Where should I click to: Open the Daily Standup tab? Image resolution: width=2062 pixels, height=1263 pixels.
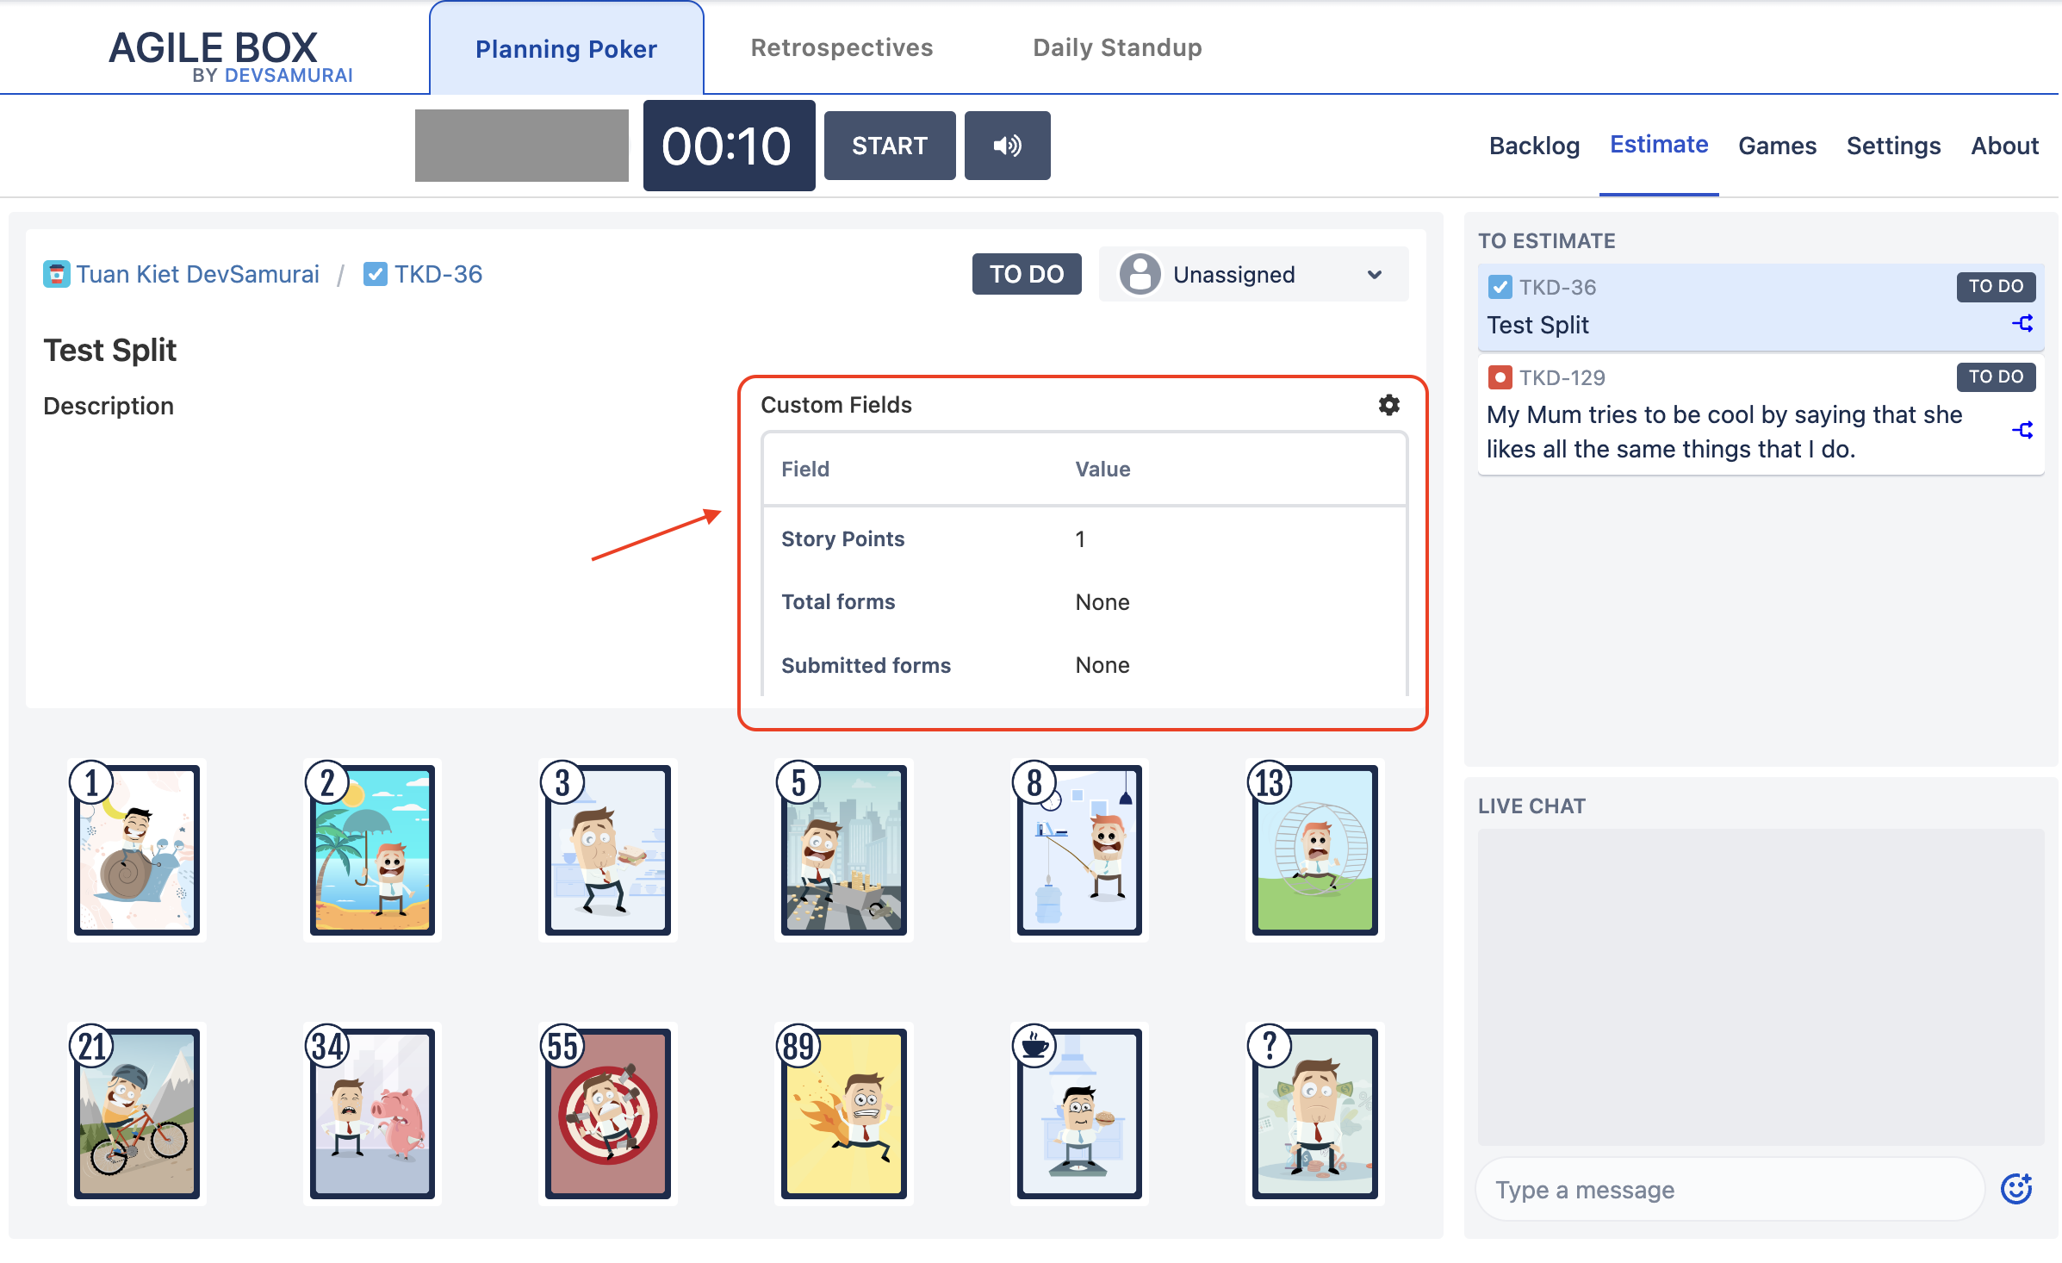1117,47
